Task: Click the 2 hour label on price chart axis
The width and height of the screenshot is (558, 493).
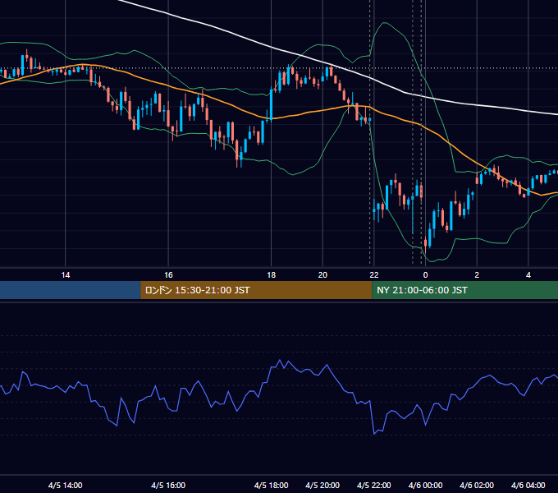Action: click(477, 275)
